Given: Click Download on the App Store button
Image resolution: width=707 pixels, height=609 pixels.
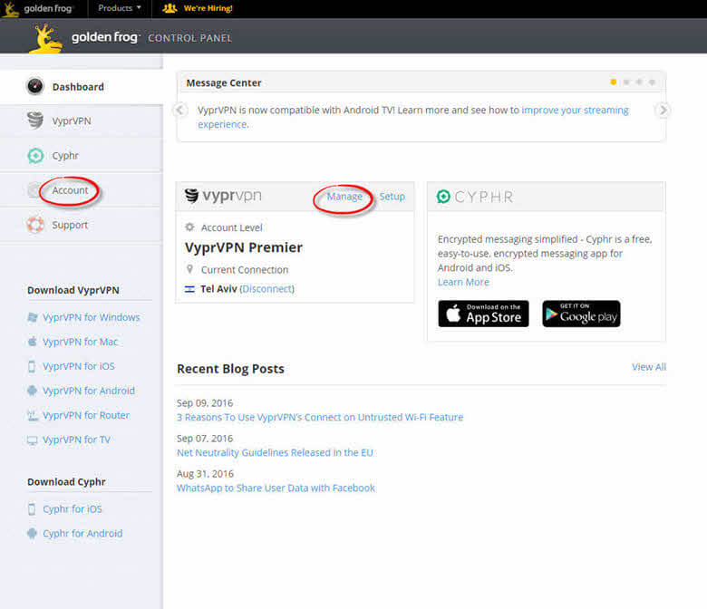Looking at the screenshot, I should pyautogui.click(x=483, y=314).
